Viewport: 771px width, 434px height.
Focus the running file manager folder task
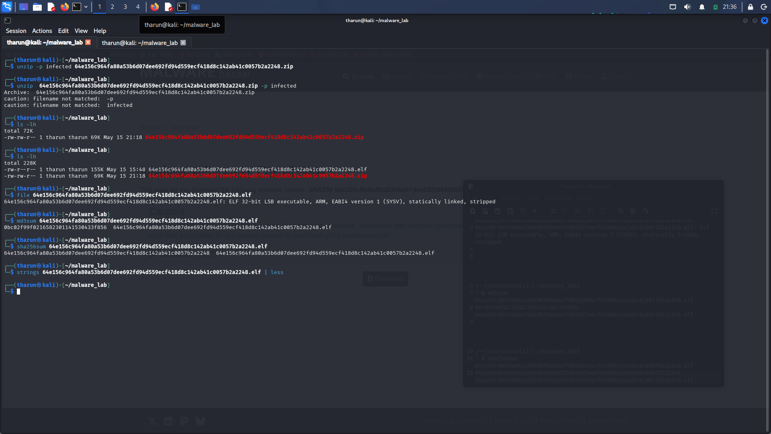[196, 7]
